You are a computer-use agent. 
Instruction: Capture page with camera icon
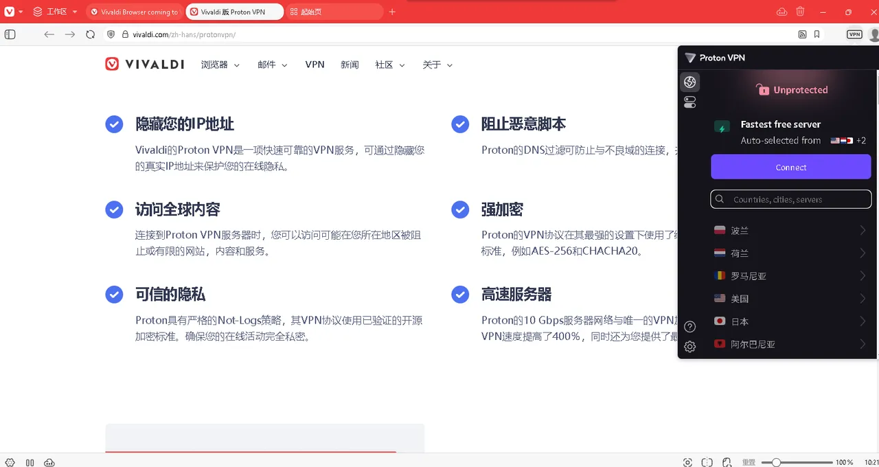(x=688, y=462)
